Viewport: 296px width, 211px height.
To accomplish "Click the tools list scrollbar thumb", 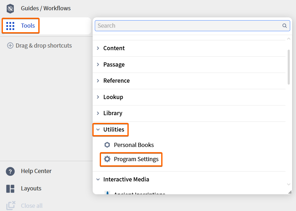I will pos(289,67).
